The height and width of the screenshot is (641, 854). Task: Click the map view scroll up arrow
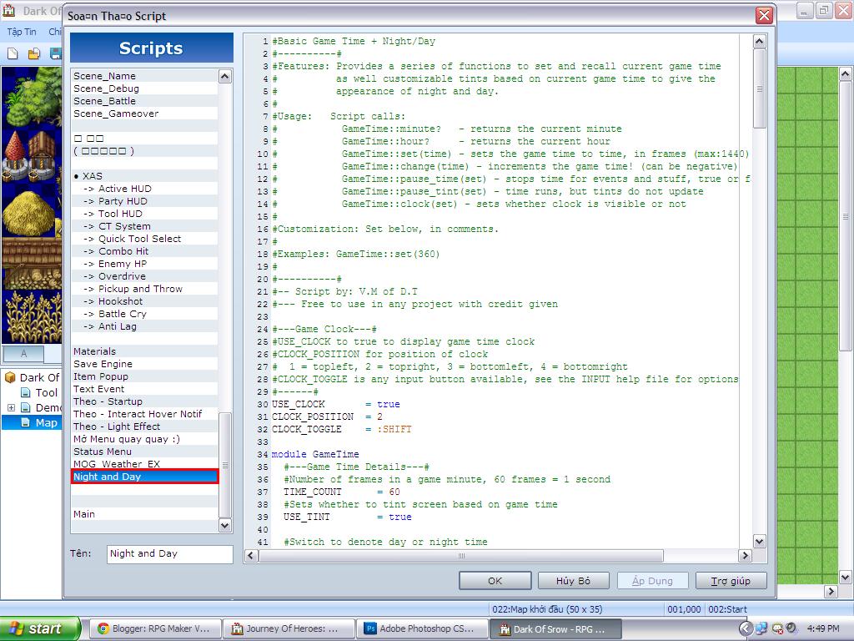point(845,74)
